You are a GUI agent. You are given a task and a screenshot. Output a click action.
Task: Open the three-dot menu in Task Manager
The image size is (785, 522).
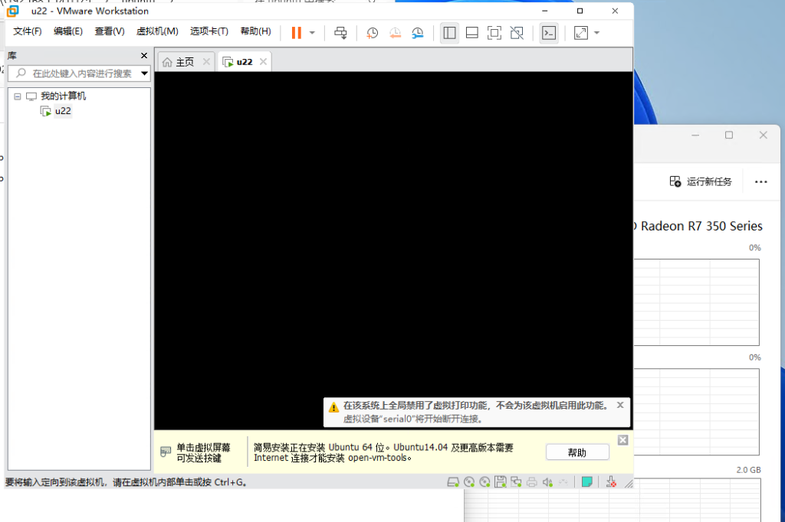pos(761,181)
